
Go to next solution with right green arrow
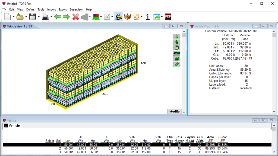[67, 17]
